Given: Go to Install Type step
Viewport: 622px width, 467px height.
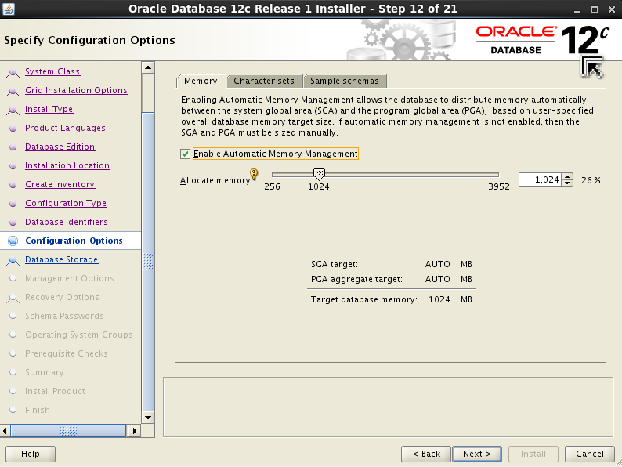Looking at the screenshot, I should tap(49, 109).
